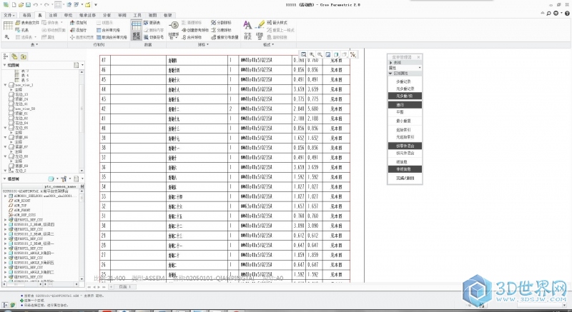Select 无起始索引 in menu manager
The height and width of the screenshot is (312, 572).
405,137
